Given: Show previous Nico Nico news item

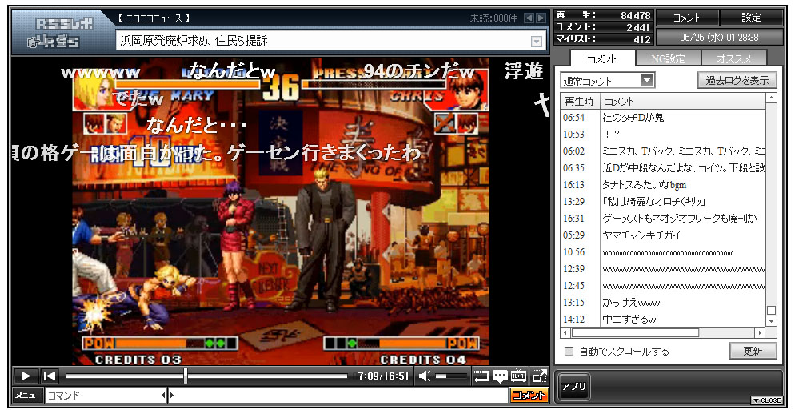Looking at the screenshot, I should 529,18.
